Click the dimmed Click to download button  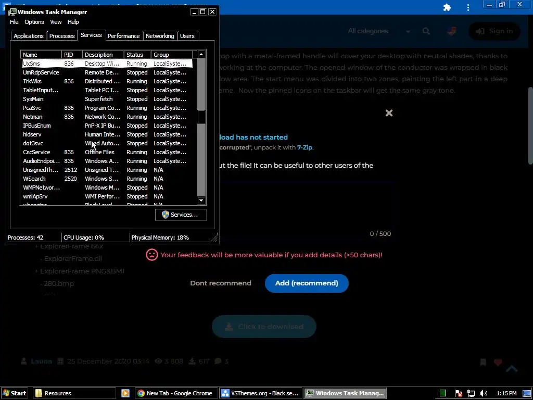pyautogui.click(x=264, y=327)
